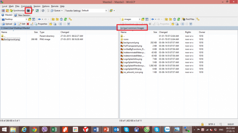Go to local Parent Directory icon

point(53,19)
